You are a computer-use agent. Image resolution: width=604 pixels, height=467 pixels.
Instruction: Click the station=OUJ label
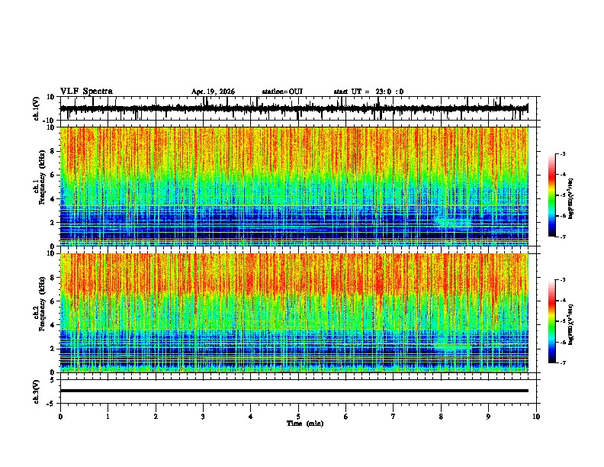(282, 92)
